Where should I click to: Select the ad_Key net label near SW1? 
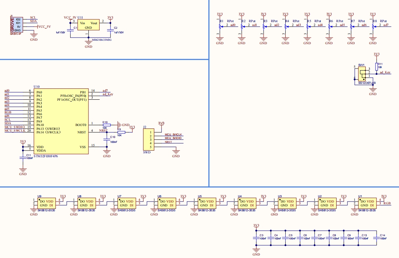(385, 72)
